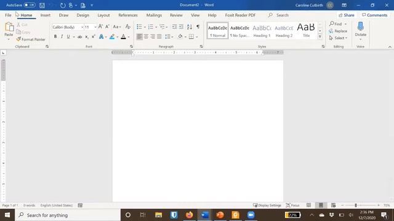The width and height of the screenshot is (394, 221).
Task: Click Clear All Formatting icon
Action: click(128, 26)
